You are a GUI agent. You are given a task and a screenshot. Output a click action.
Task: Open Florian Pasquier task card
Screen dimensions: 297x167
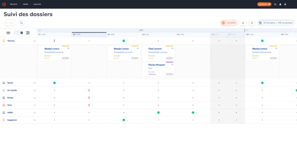pyautogui.click(x=159, y=69)
